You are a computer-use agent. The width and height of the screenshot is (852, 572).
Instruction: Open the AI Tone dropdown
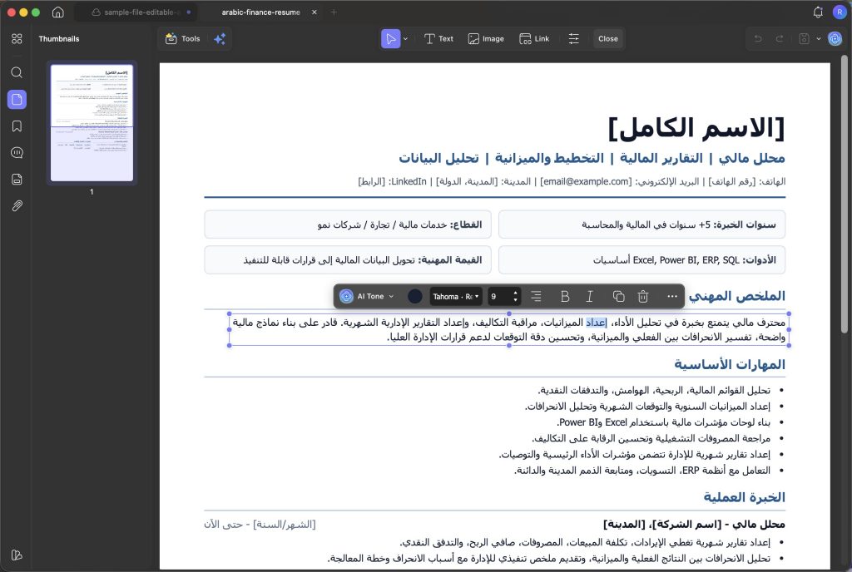(x=367, y=296)
